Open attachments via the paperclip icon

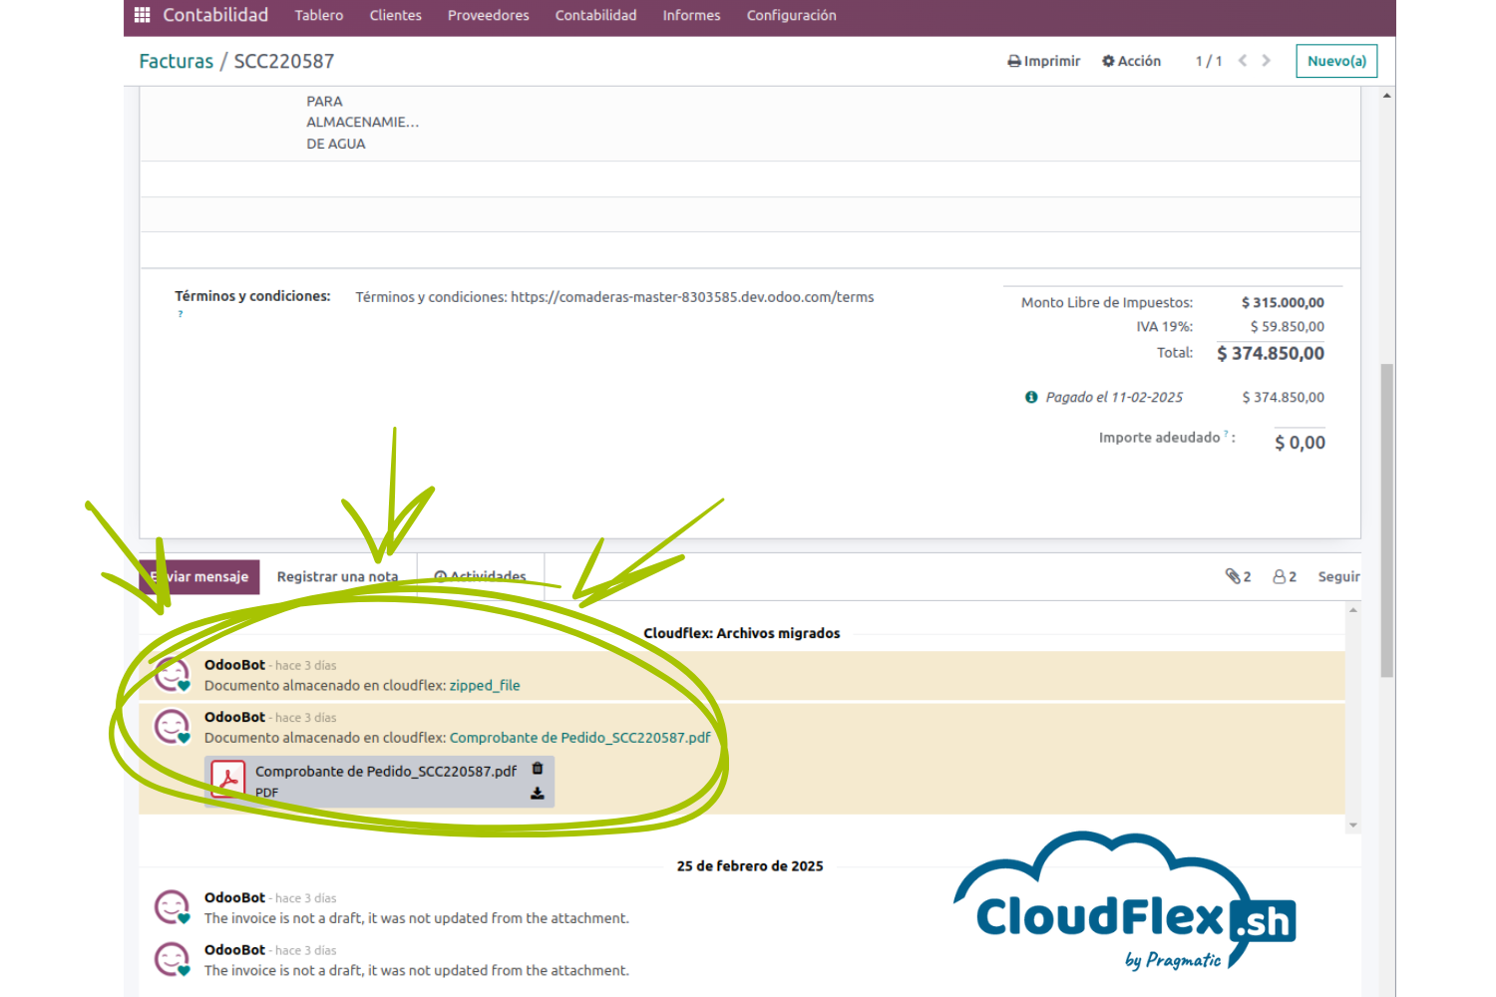1233,576
